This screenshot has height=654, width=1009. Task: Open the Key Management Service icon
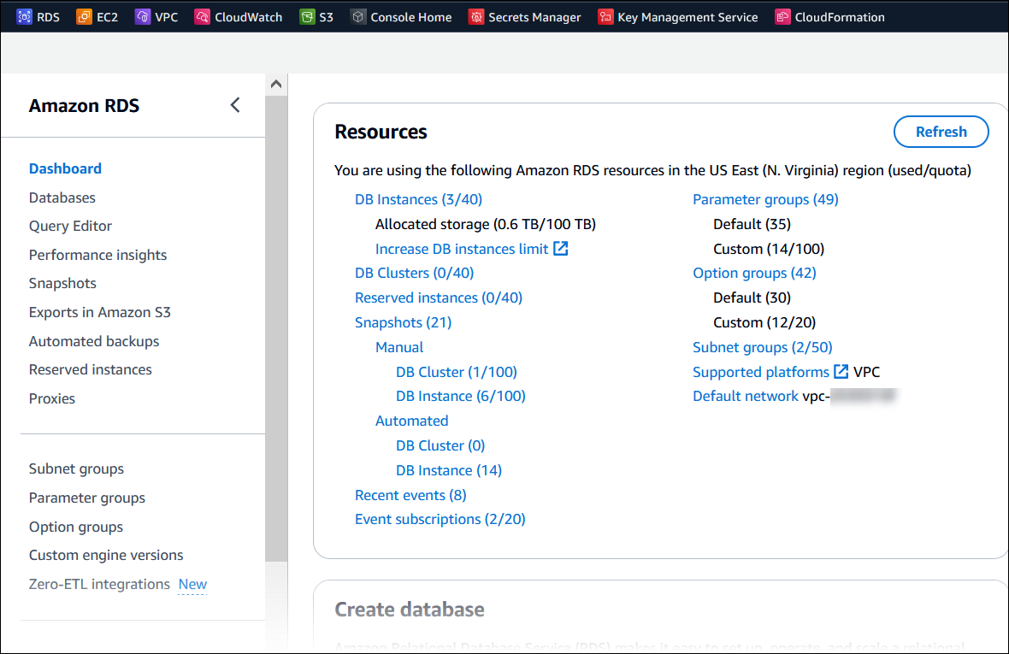(x=605, y=16)
